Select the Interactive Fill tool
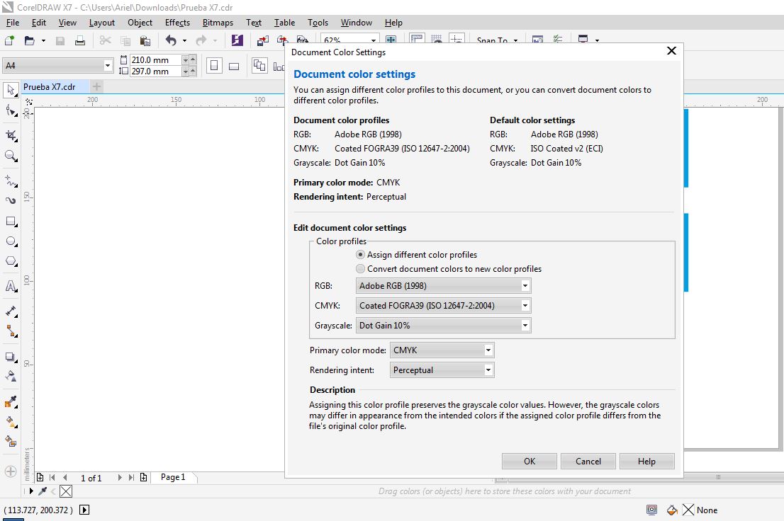 [11, 422]
